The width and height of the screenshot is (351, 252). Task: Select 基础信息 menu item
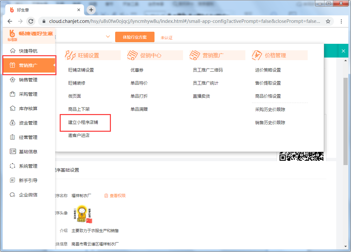tap(29, 151)
